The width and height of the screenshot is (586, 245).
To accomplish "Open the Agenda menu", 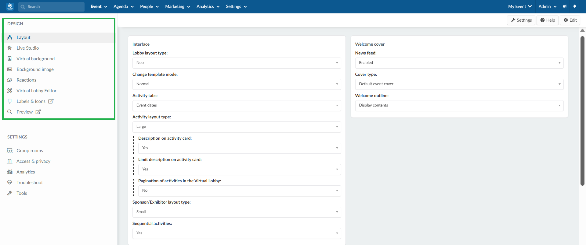I will click(124, 6).
